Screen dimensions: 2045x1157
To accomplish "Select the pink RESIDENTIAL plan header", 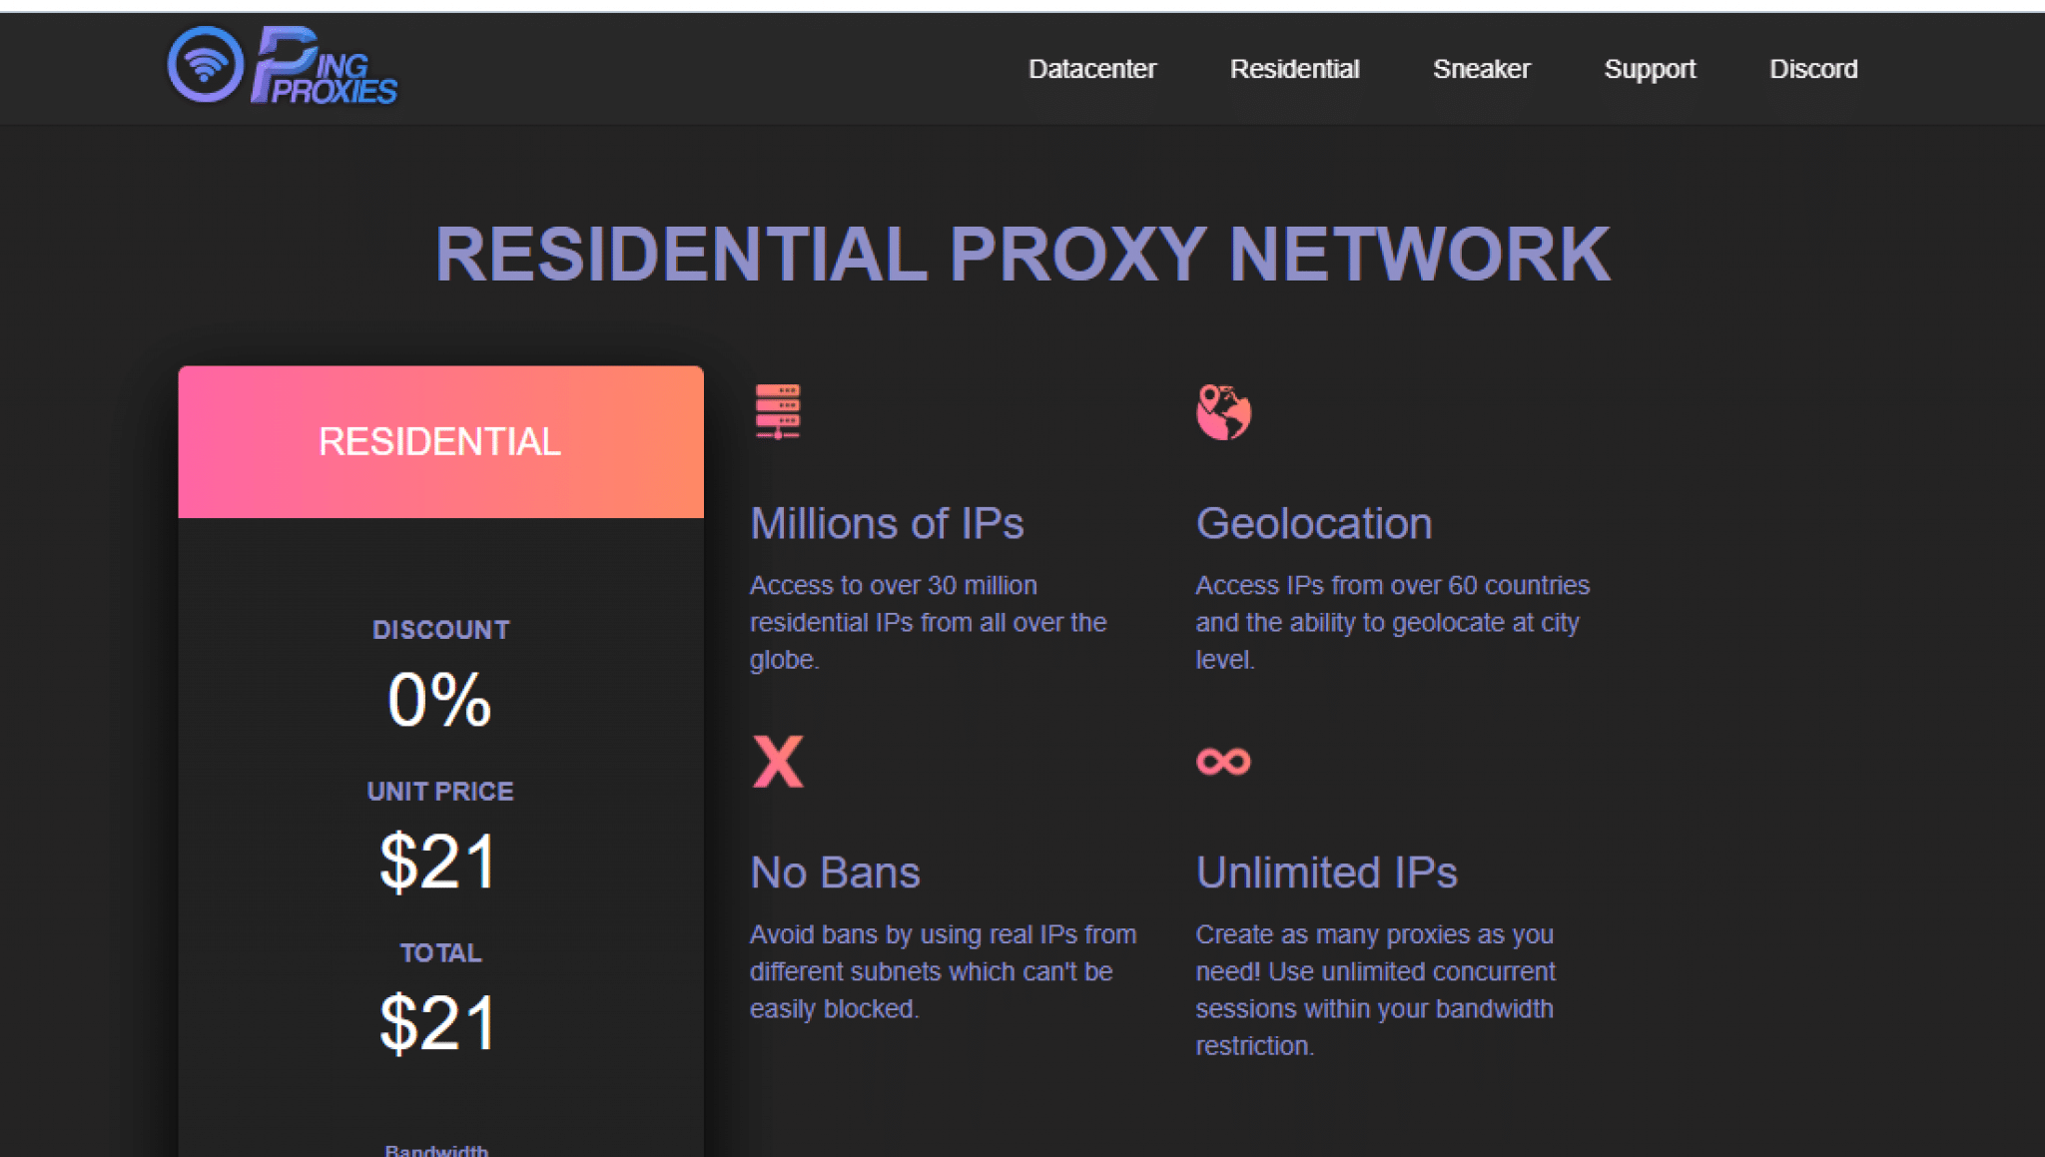I will [440, 441].
